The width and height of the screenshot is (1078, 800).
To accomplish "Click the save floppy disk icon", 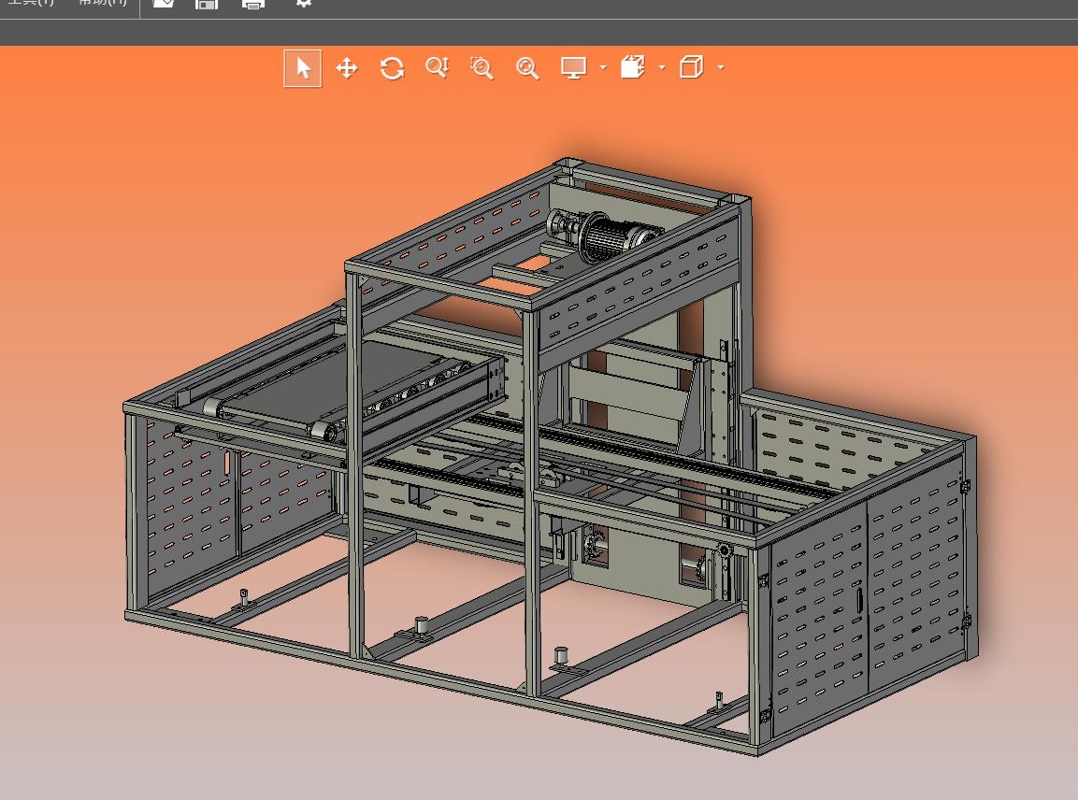I will [x=207, y=4].
